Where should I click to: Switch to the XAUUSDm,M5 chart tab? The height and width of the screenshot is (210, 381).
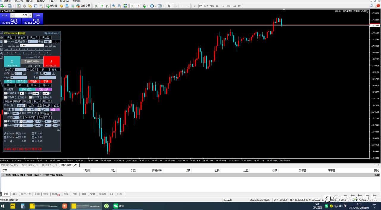click(9, 165)
